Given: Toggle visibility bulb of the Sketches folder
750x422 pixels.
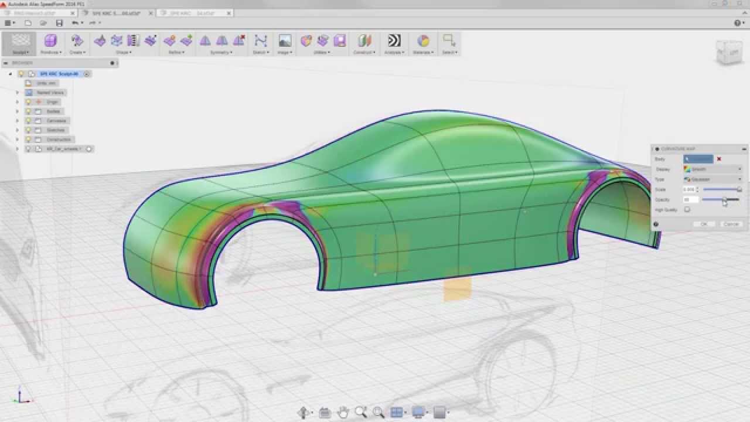Looking at the screenshot, I should [x=28, y=130].
